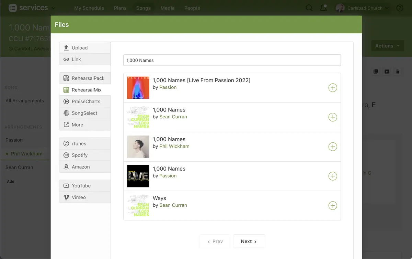
Task: Add 1,000 Names by Passion (Live album)
Action: (333, 176)
